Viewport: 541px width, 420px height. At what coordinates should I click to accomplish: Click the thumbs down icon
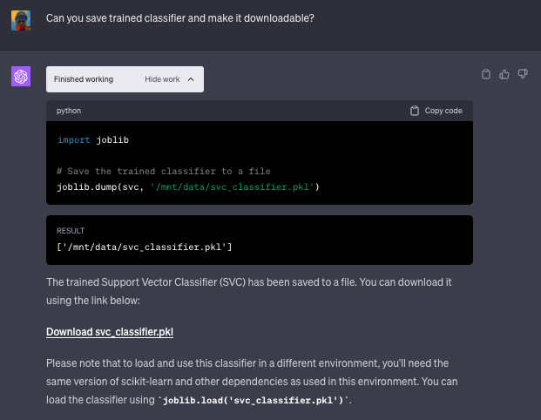point(523,74)
